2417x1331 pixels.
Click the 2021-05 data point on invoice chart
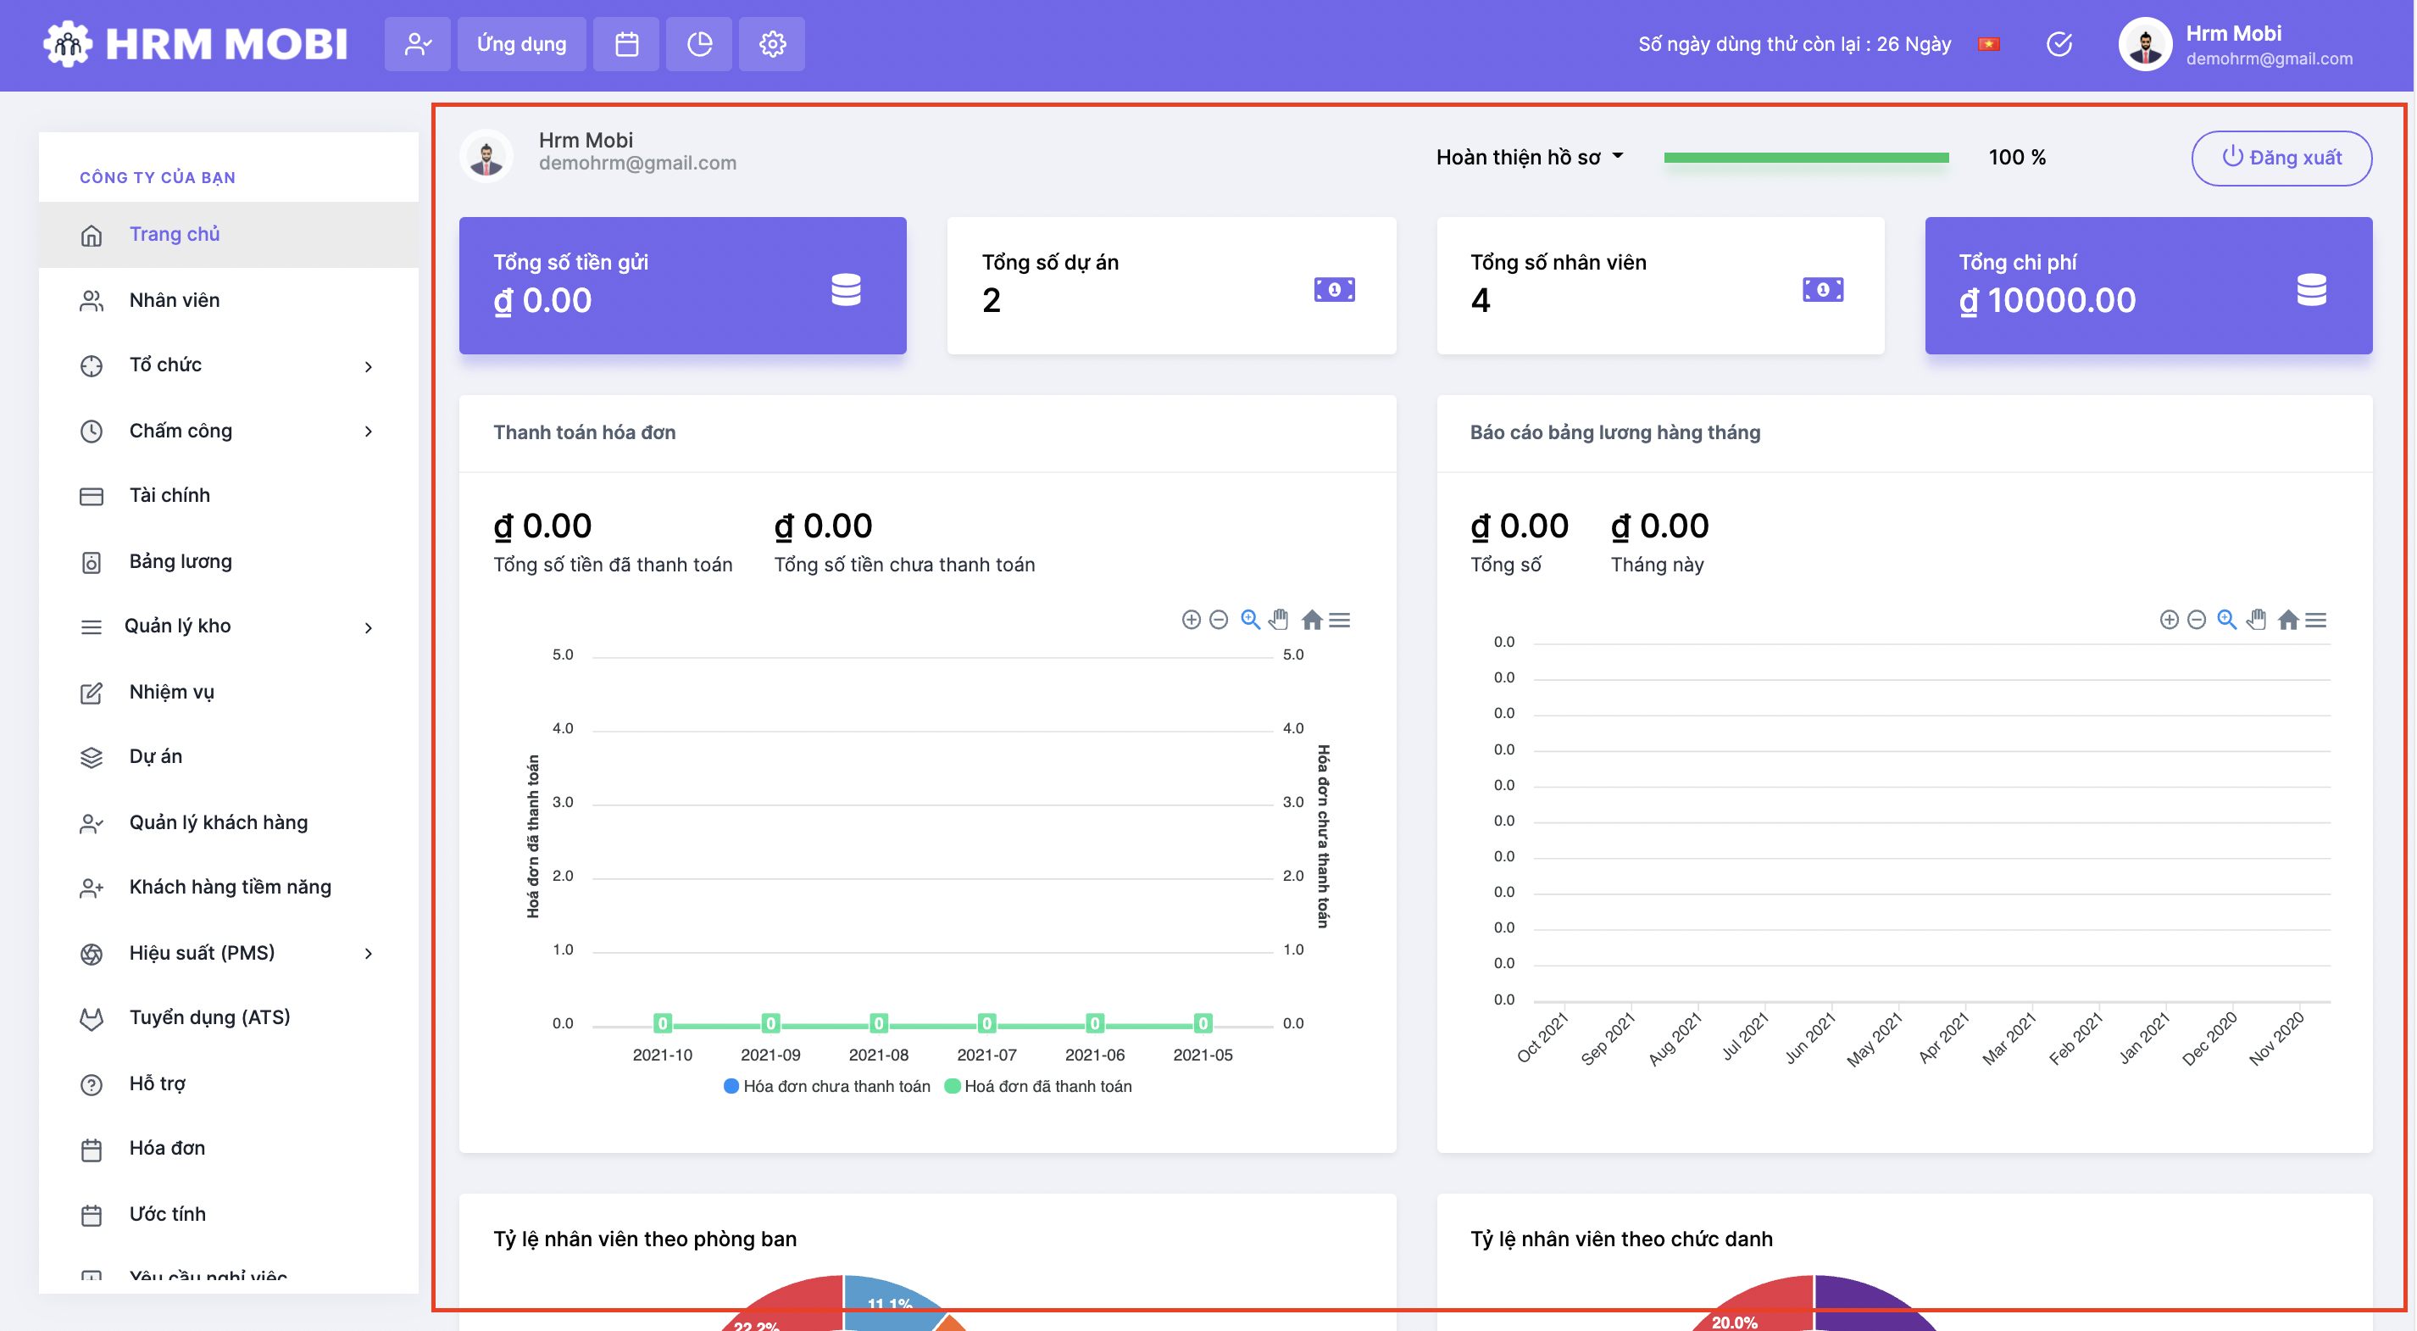(1203, 1023)
